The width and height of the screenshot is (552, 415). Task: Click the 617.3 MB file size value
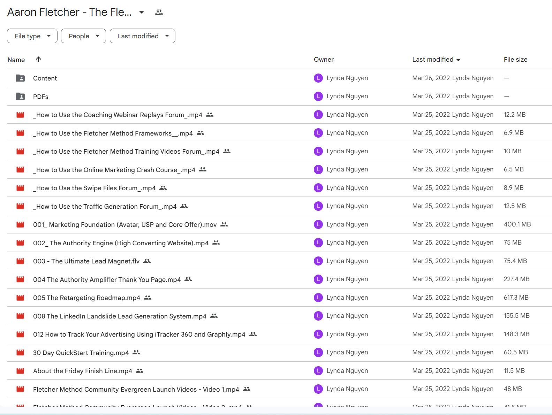tap(516, 298)
